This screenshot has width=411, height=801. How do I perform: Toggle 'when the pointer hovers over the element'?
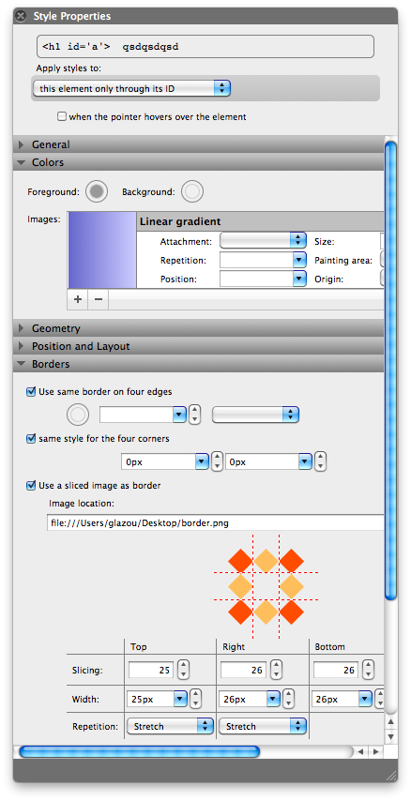tap(62, 117)
